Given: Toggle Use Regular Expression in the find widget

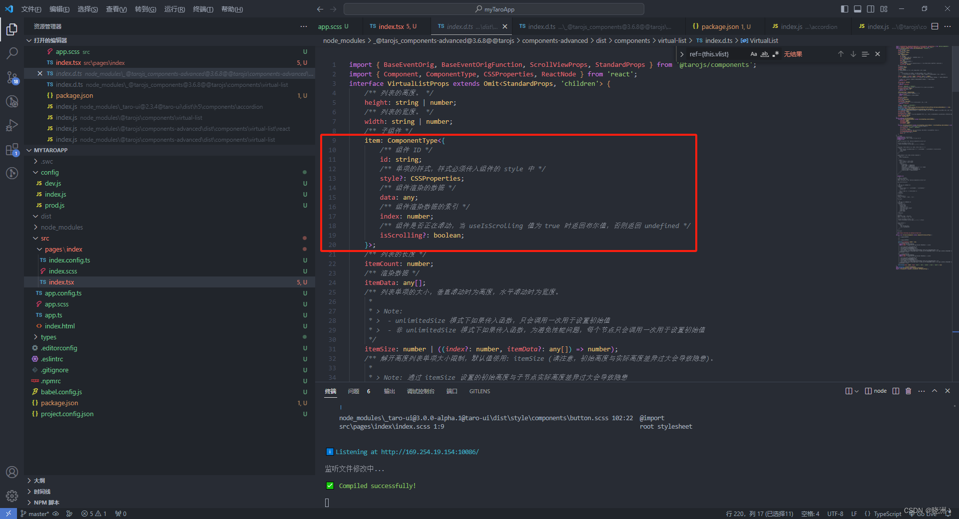Looking at the screenshot, I should click(776, 54).
